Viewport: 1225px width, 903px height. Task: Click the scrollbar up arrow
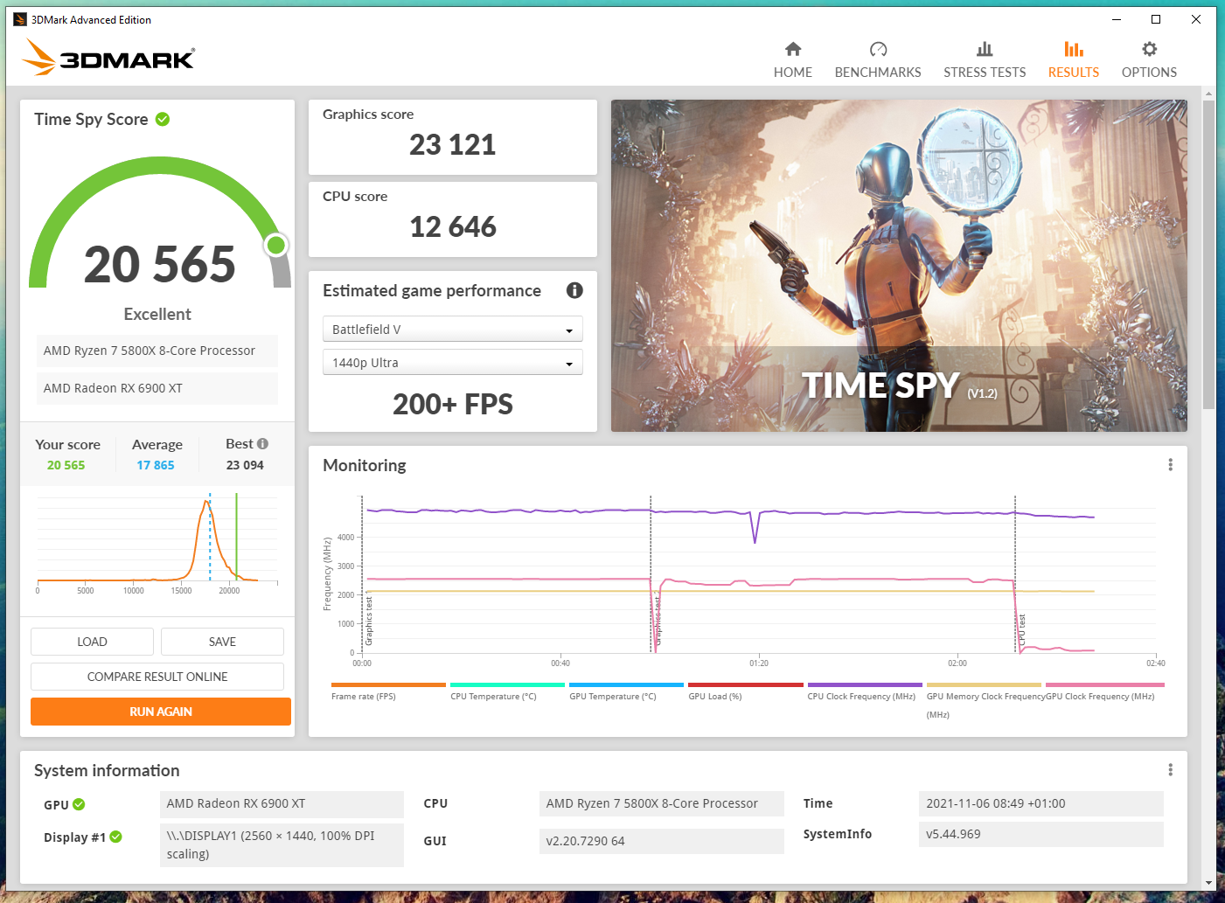(1208, 93)
